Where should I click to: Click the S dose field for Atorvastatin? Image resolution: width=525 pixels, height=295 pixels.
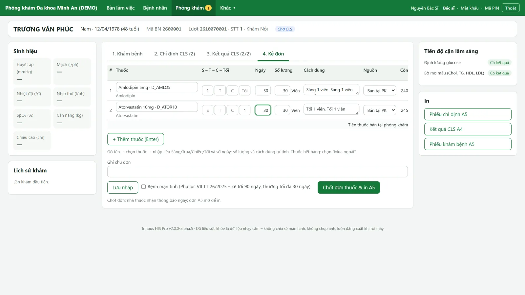pyautogui.click(x=207, y=110)
